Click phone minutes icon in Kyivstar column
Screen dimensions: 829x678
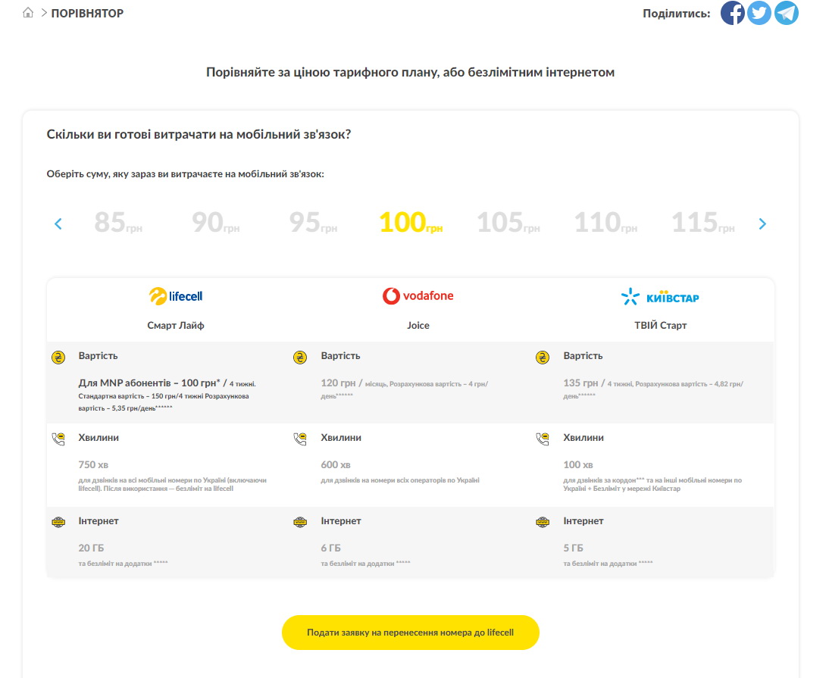[x=543, y=439]
